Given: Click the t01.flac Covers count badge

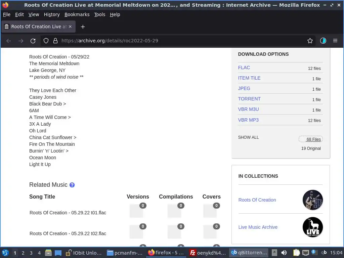Looking at the screenshot, I should pos(216,206).
